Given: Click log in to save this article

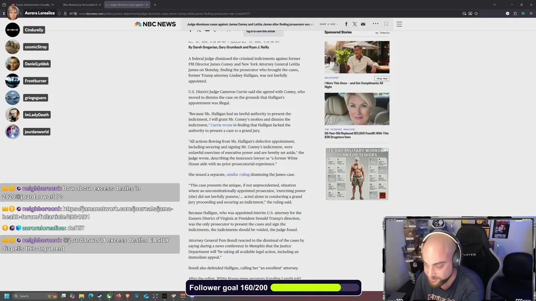Looking at the screenshot, I should point(260,31).
